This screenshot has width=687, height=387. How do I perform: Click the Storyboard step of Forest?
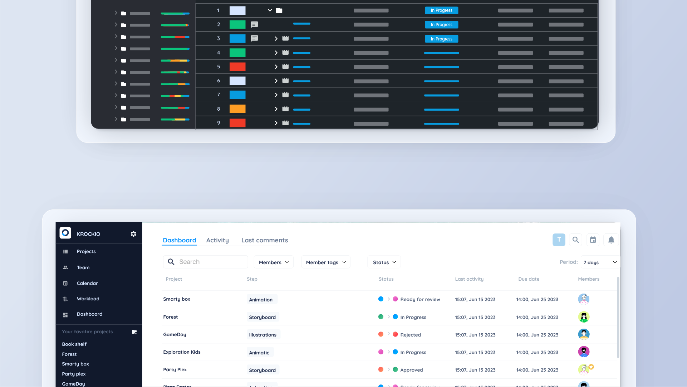click(262, 317)
